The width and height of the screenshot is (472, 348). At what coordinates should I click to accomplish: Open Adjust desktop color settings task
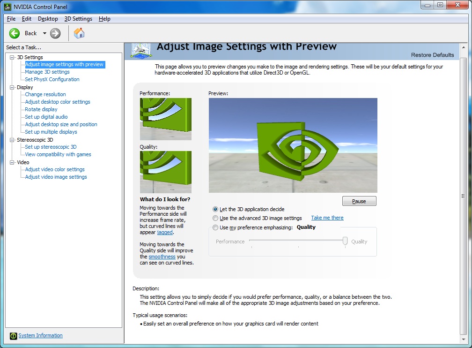click(x=58, y=102)
